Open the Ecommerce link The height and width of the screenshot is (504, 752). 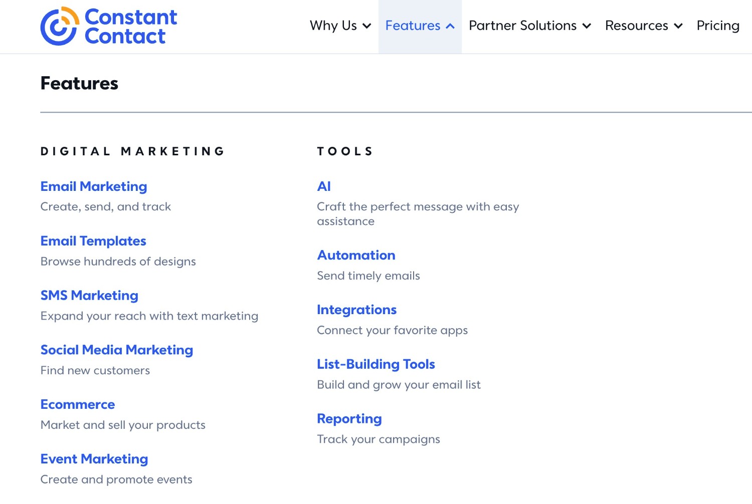click(x=78, y=404)
